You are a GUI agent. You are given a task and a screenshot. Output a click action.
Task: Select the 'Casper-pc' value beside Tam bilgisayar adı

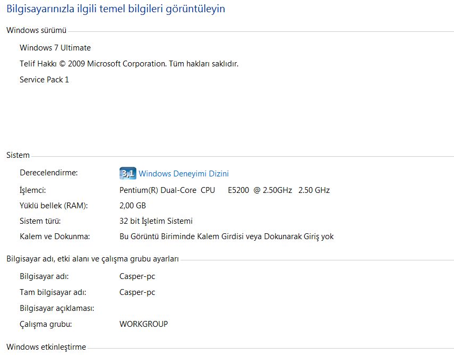[137, 292]
